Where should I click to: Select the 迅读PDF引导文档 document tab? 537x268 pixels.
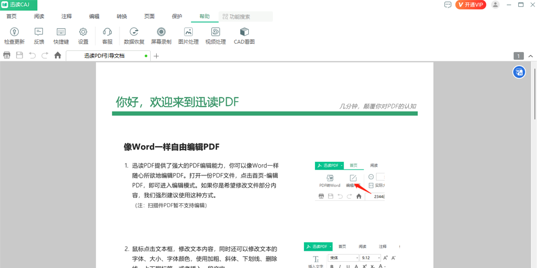(108, 56)
